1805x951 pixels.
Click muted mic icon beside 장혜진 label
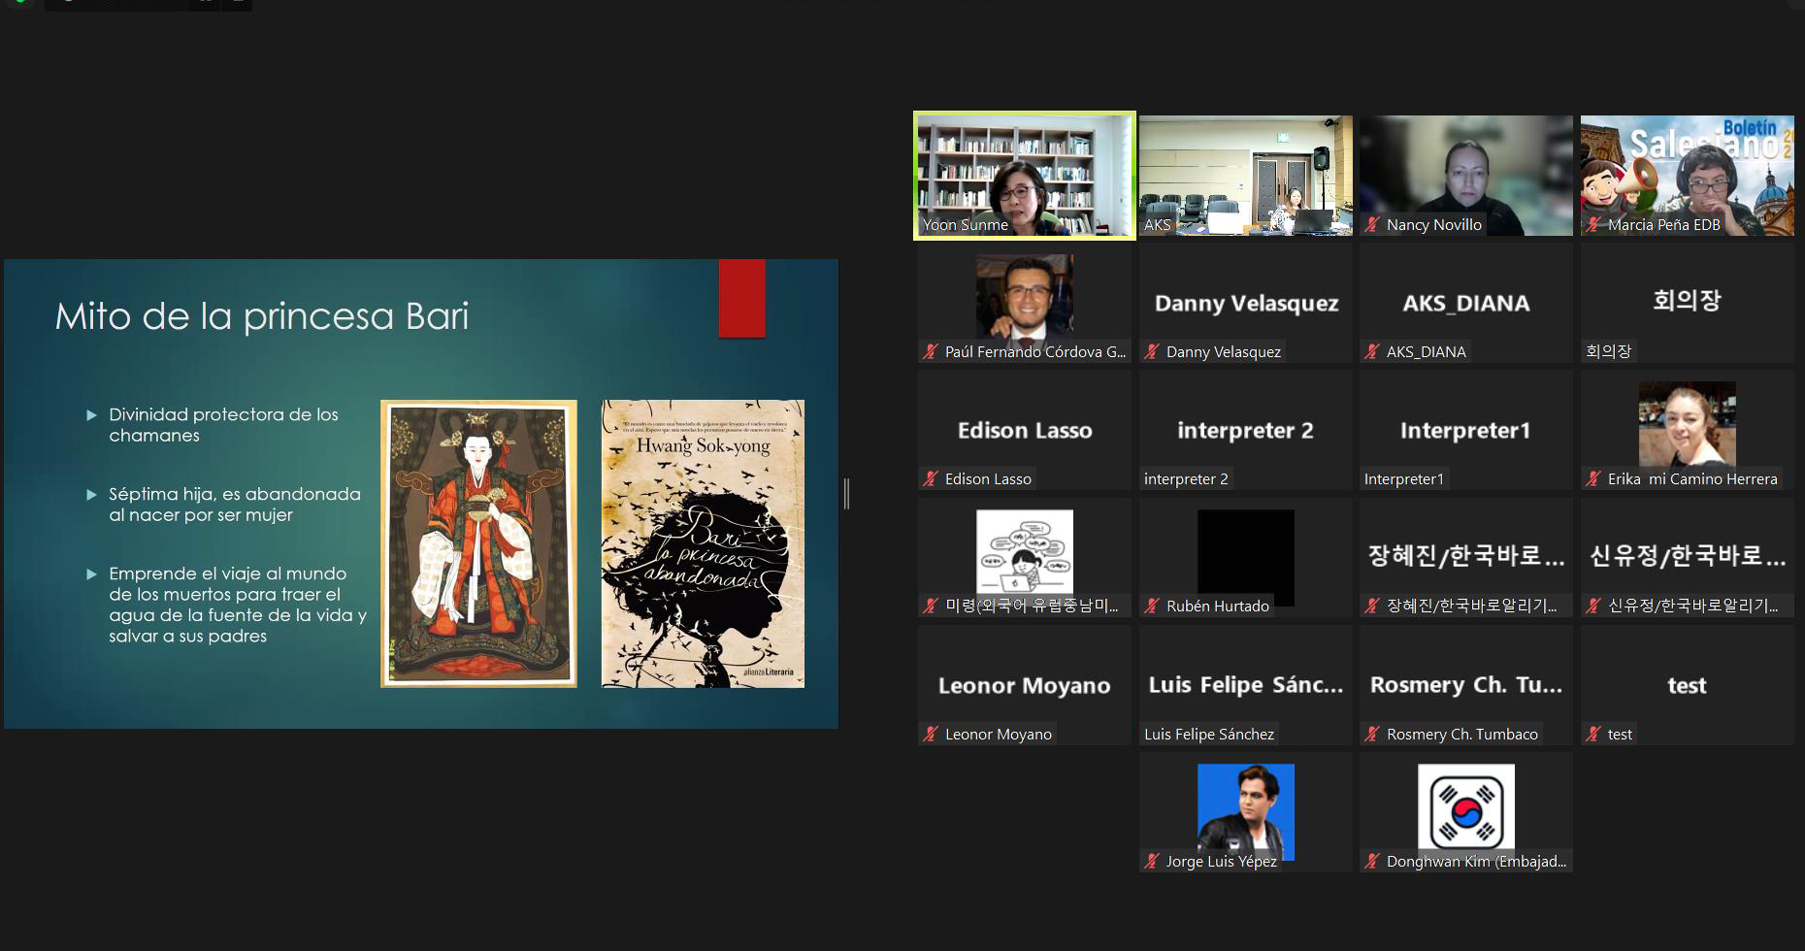click(1372, 607)
